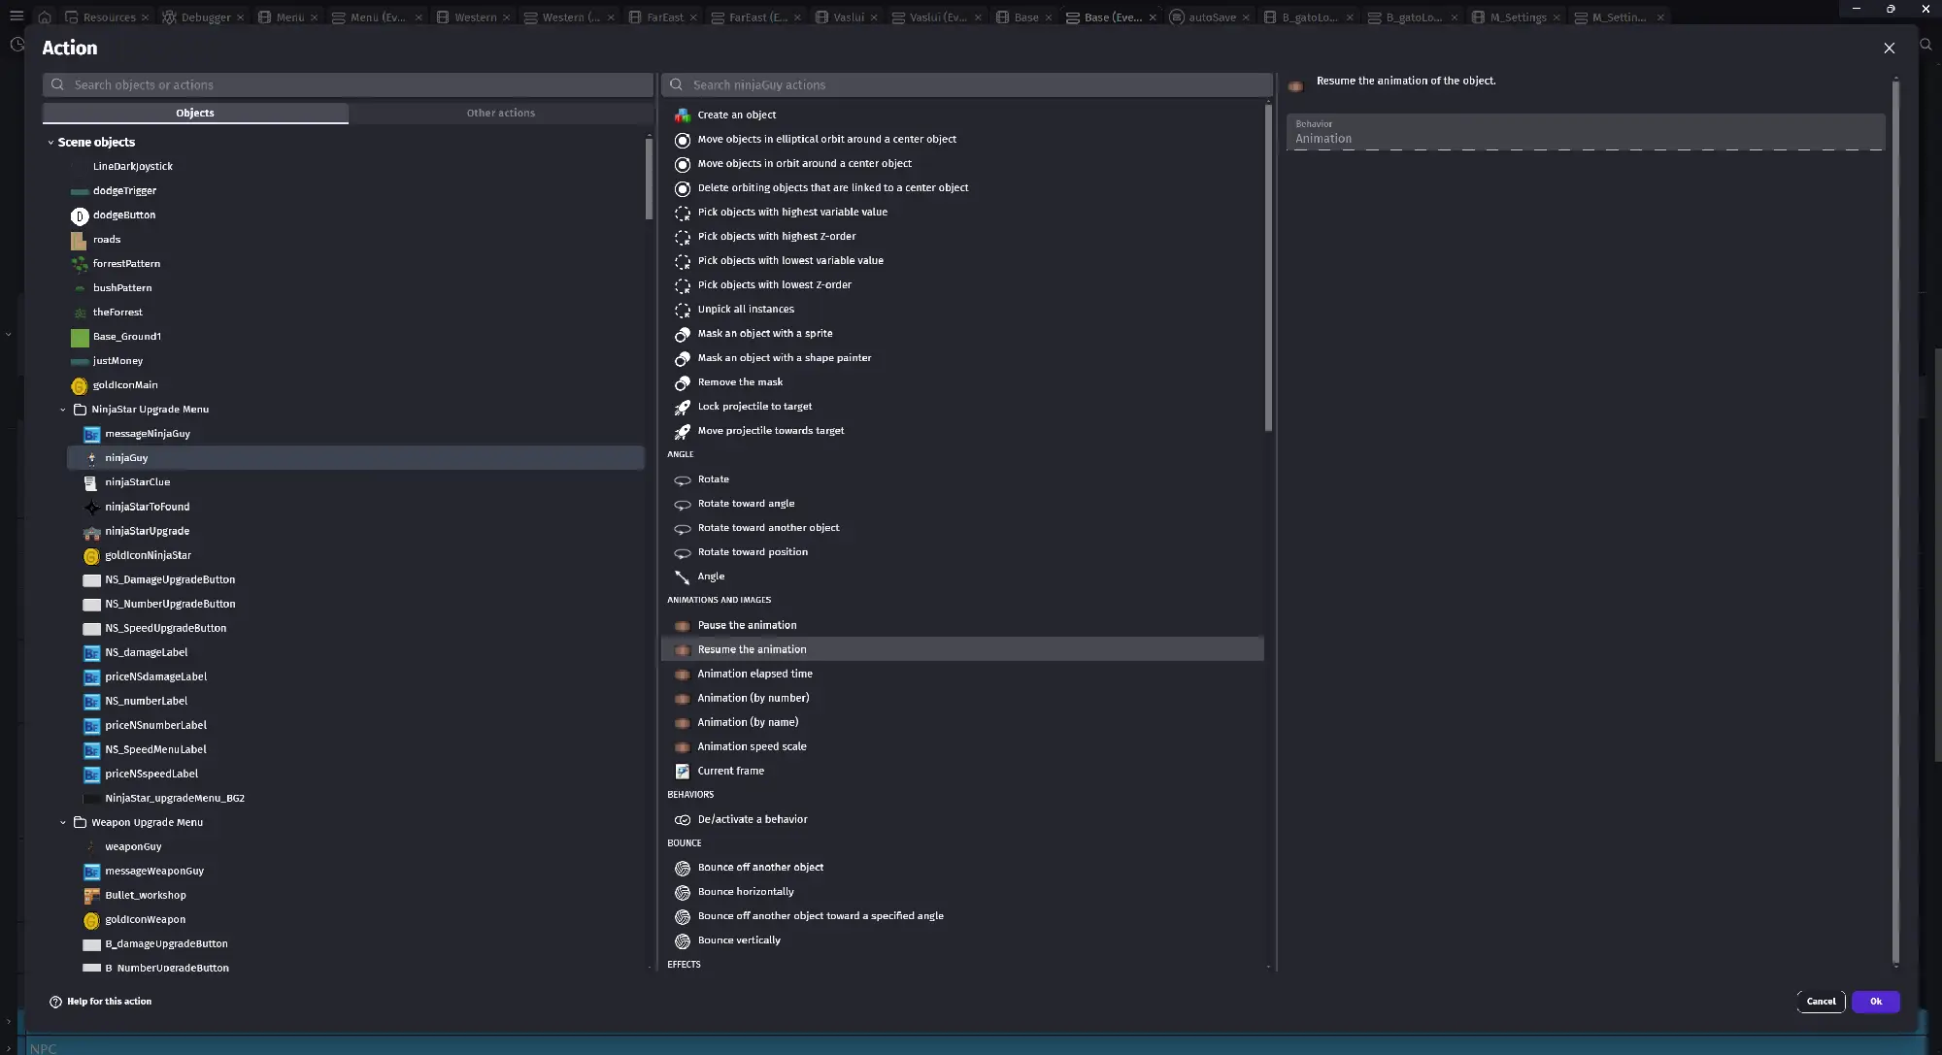Click the Base_Ground1 green tile icon
1942x1055 pixels.
pos(80,337)
